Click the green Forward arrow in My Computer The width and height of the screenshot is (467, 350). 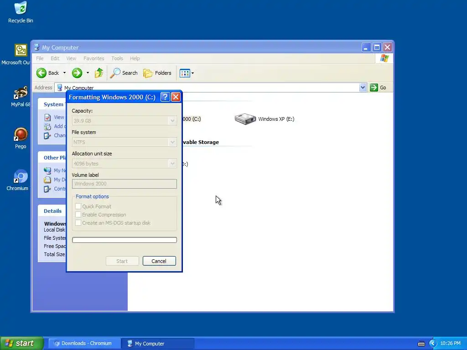click(x=77, y=73)
